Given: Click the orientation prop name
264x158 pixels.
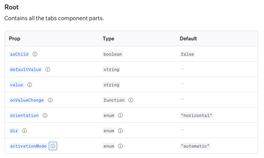Looking at the screenshot, I should (x=24, y=116).
